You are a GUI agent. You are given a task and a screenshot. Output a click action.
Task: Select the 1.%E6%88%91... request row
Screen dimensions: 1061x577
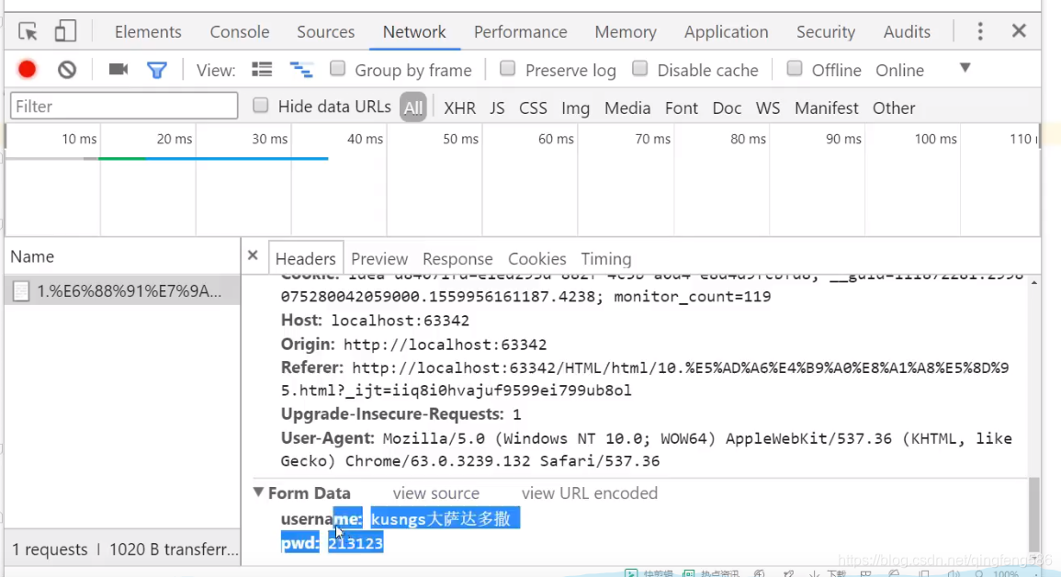tap(122, 291)
